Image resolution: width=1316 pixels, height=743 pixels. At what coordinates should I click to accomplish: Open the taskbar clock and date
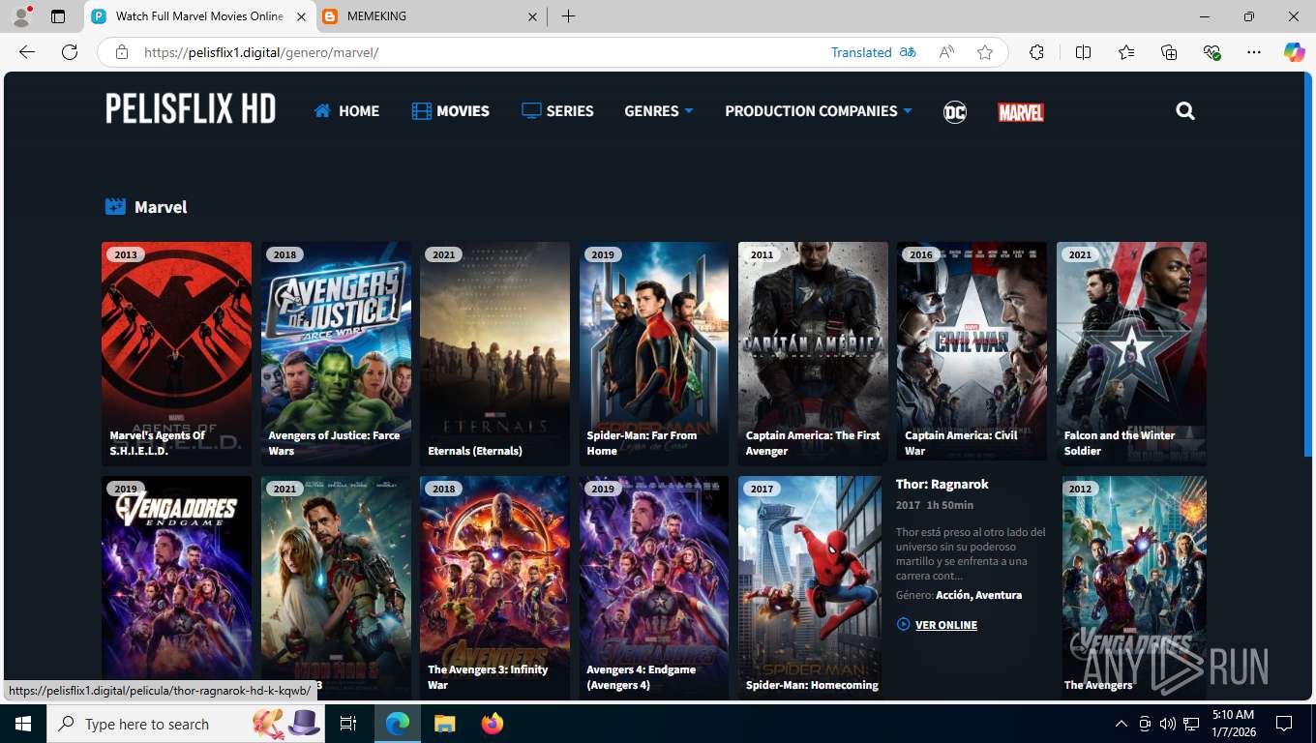(1233, 724)
